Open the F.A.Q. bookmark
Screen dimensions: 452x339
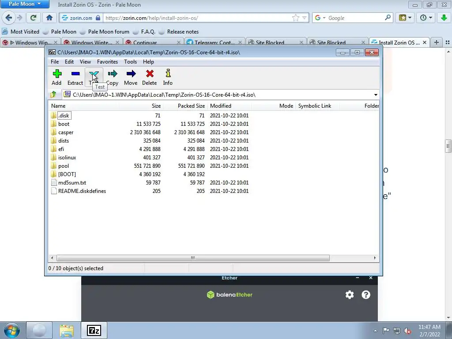(x=144, y=32)
